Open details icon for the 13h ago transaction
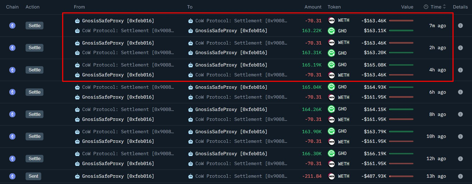The height and width of the screenshot is (184, 472). click(460, 176)
